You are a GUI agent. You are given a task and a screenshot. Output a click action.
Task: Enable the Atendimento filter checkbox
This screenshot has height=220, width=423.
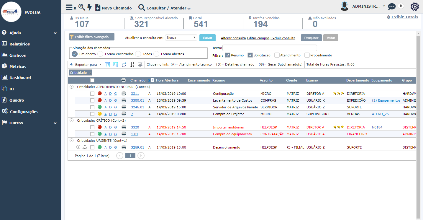pyautogui.click(x=277, y=55)
